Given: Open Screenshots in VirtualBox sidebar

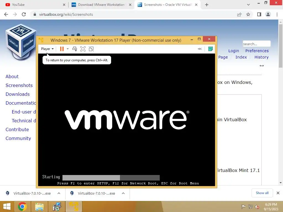Looking at the screenshot, I should coord(19,85).
